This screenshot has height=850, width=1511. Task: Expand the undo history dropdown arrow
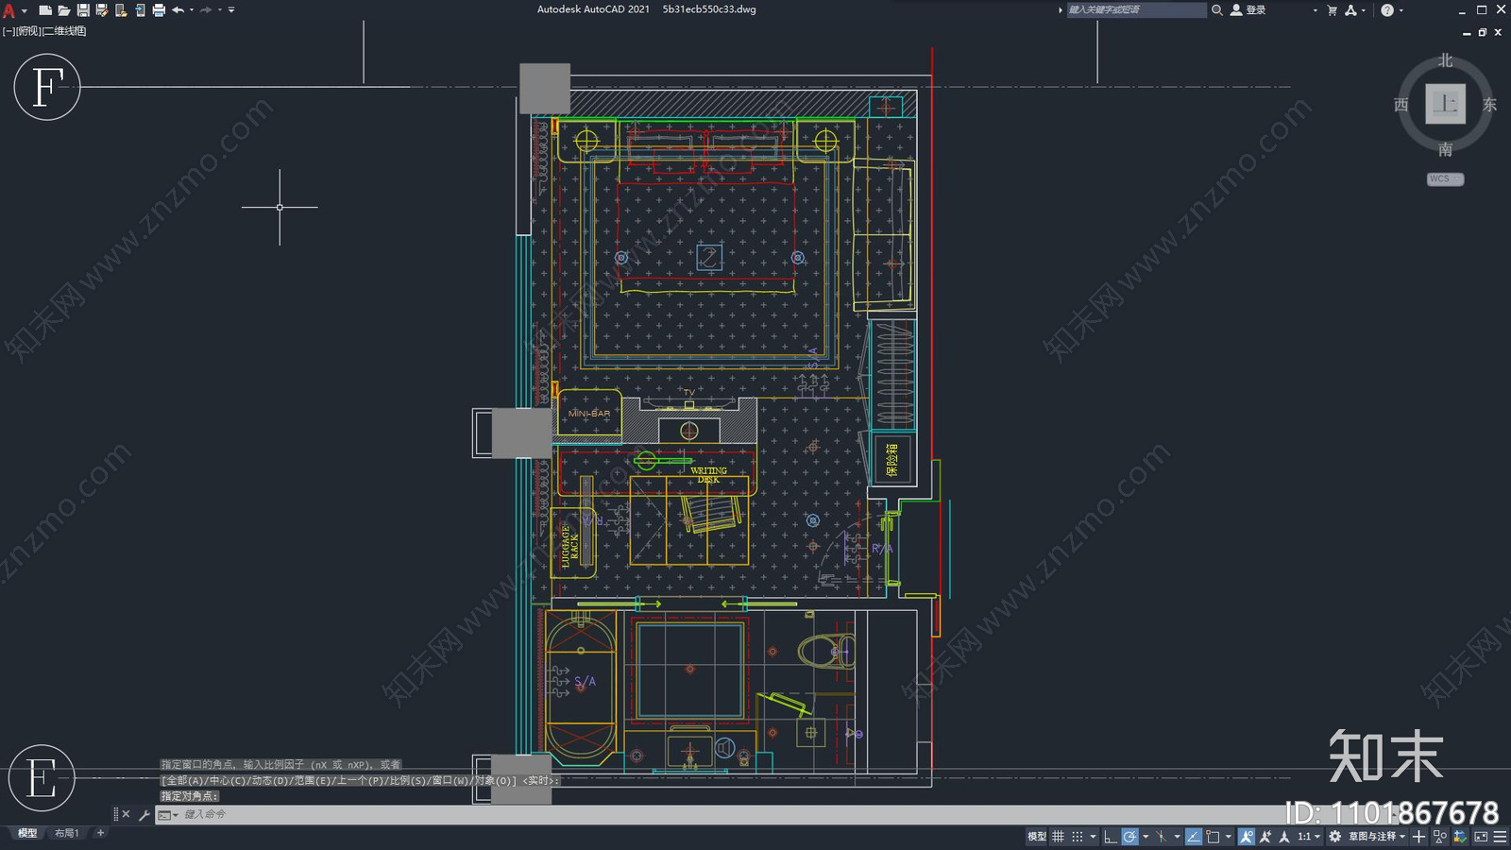coord(192,9)
